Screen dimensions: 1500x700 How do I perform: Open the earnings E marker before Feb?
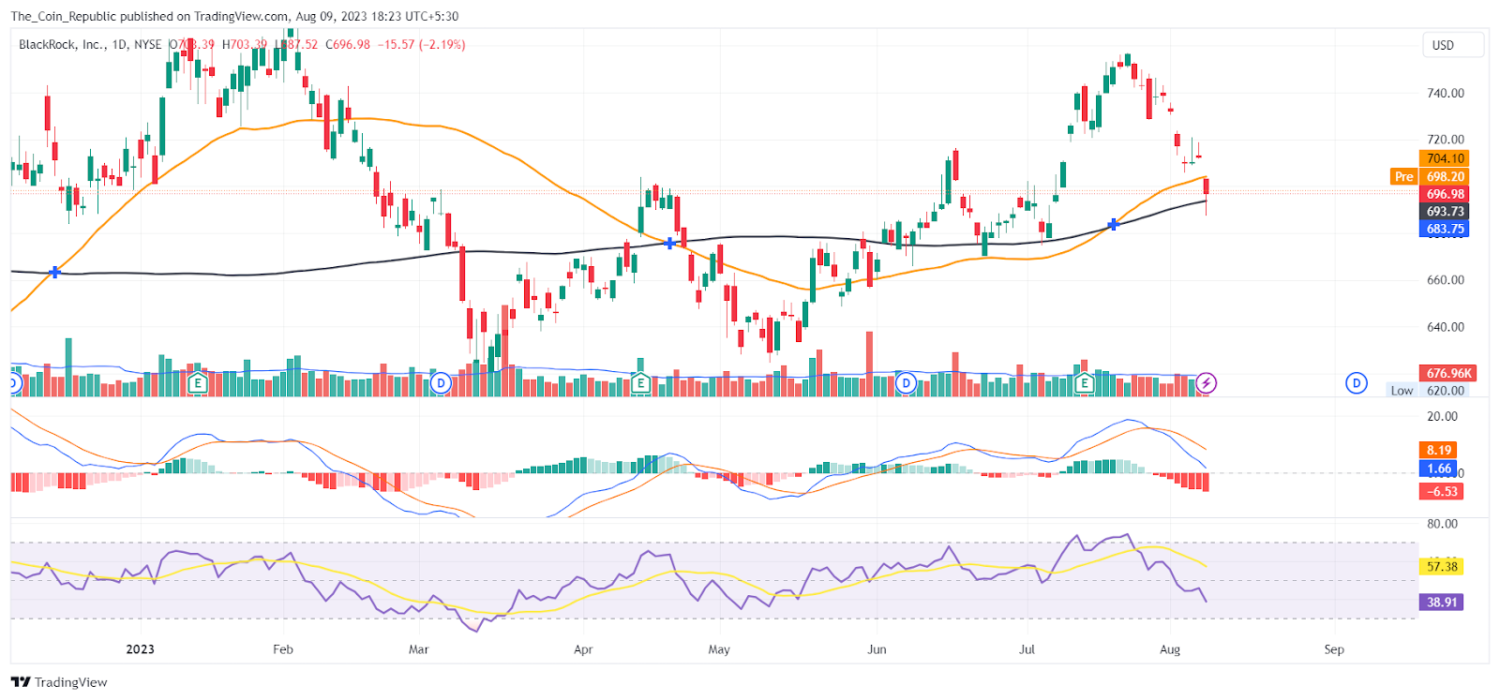197,382
